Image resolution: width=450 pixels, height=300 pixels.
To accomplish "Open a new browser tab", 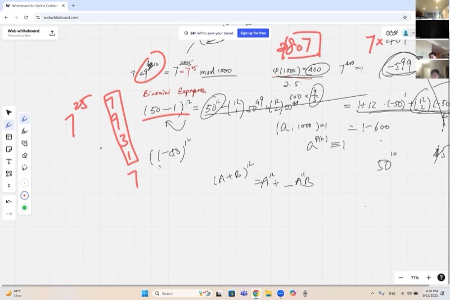I will point(73,6).
